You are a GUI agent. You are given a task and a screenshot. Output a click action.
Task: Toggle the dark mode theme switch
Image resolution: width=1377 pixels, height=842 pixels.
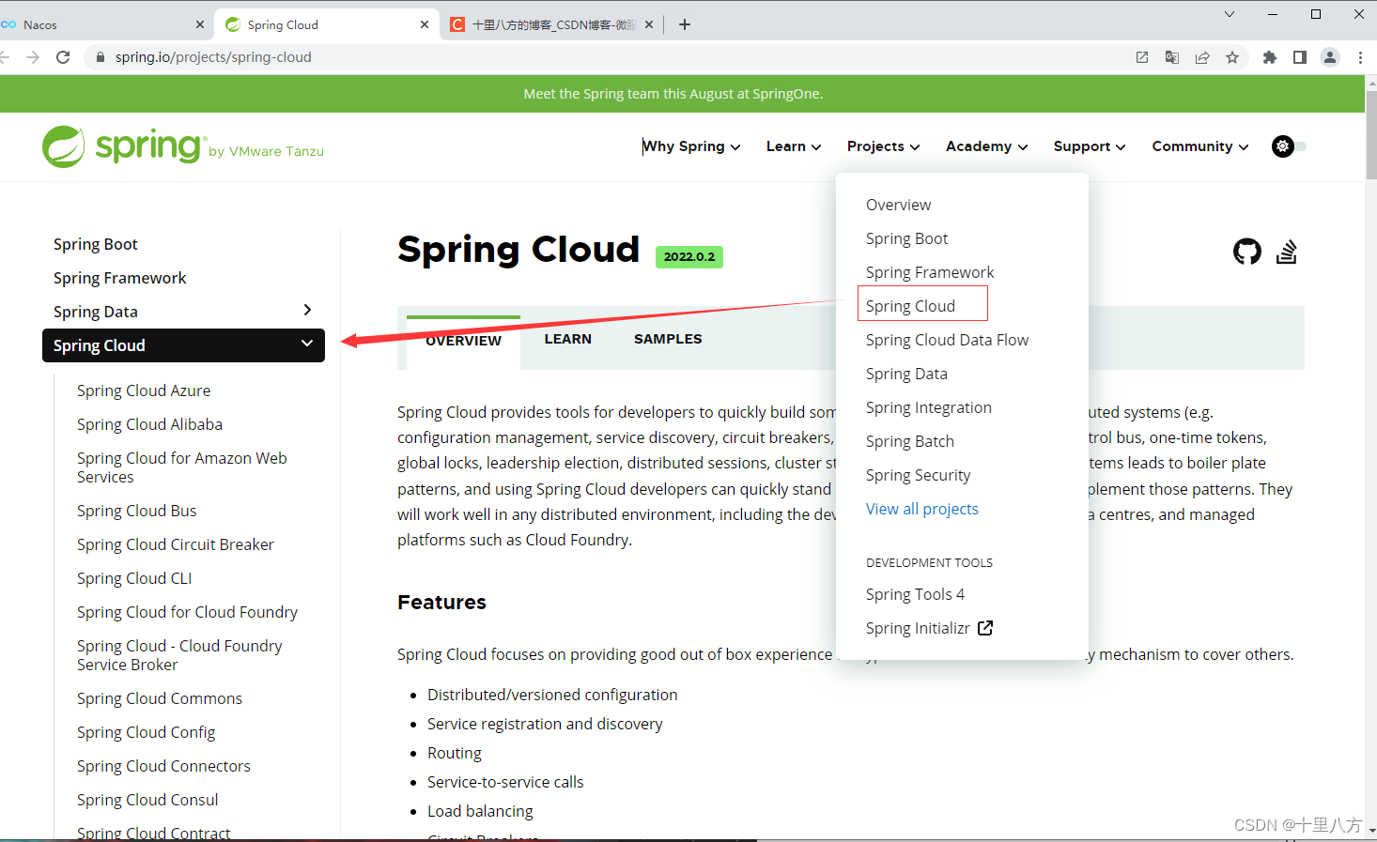point(1289,146)
